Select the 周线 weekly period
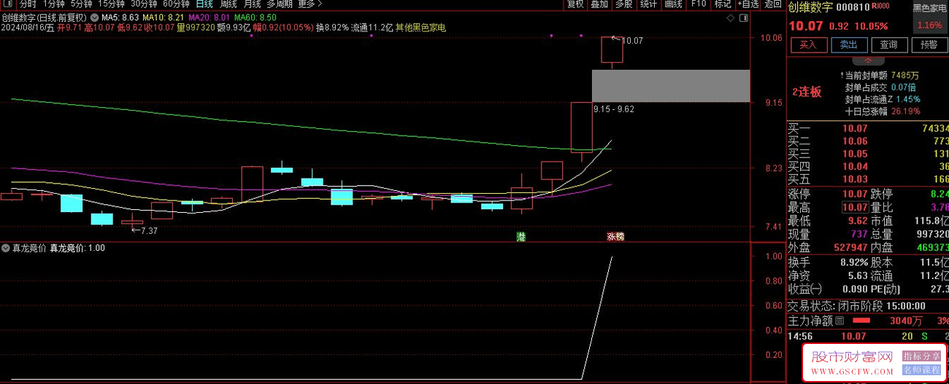The width and height of the screenshot is (949, 384). pyautogui.click(x=228, y=4)
